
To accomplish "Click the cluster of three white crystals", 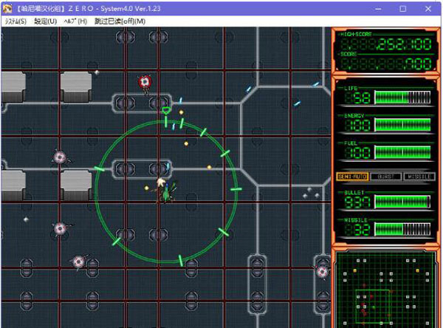I will tap(311, 193).
